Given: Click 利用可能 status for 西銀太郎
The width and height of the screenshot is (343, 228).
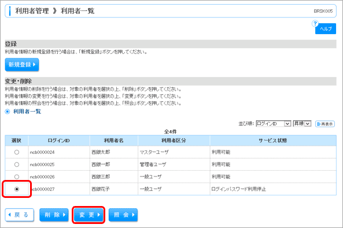Looking at the screenshot, I should (221, 152).
